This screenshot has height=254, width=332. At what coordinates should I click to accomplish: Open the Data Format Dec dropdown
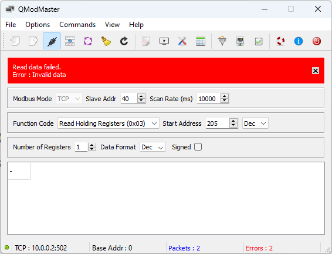(x=153, y=147)
